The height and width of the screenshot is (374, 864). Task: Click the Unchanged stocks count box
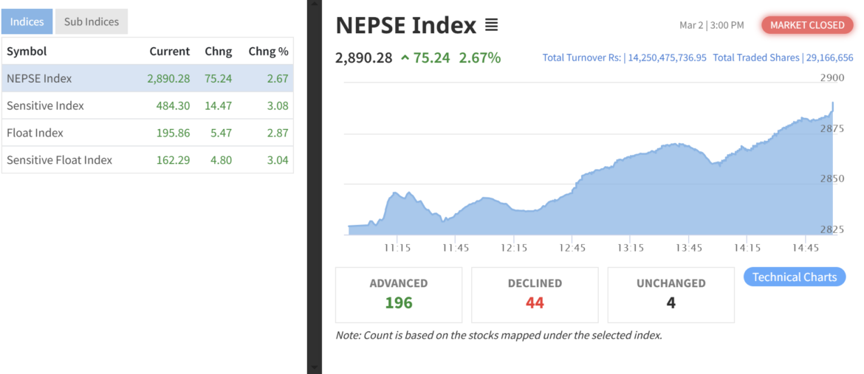(671, 294)
